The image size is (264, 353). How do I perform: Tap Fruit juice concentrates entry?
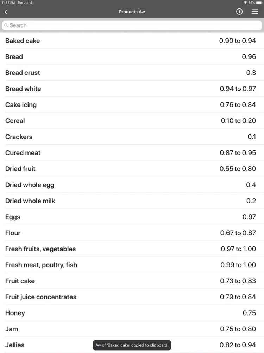(x=132, y=297)
